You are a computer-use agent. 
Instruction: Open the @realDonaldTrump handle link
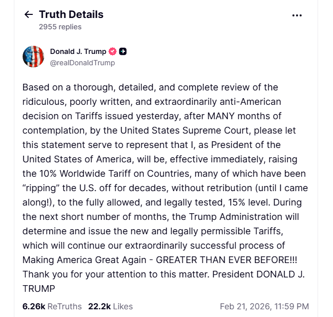tap(82, 63)
